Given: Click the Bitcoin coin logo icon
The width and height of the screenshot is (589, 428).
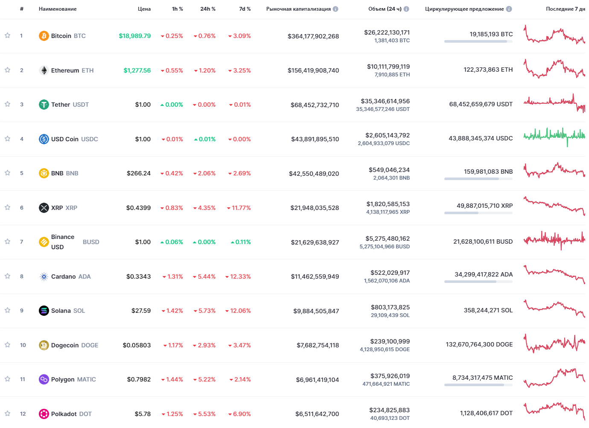Looking at the screenshot, I should 44,36.
